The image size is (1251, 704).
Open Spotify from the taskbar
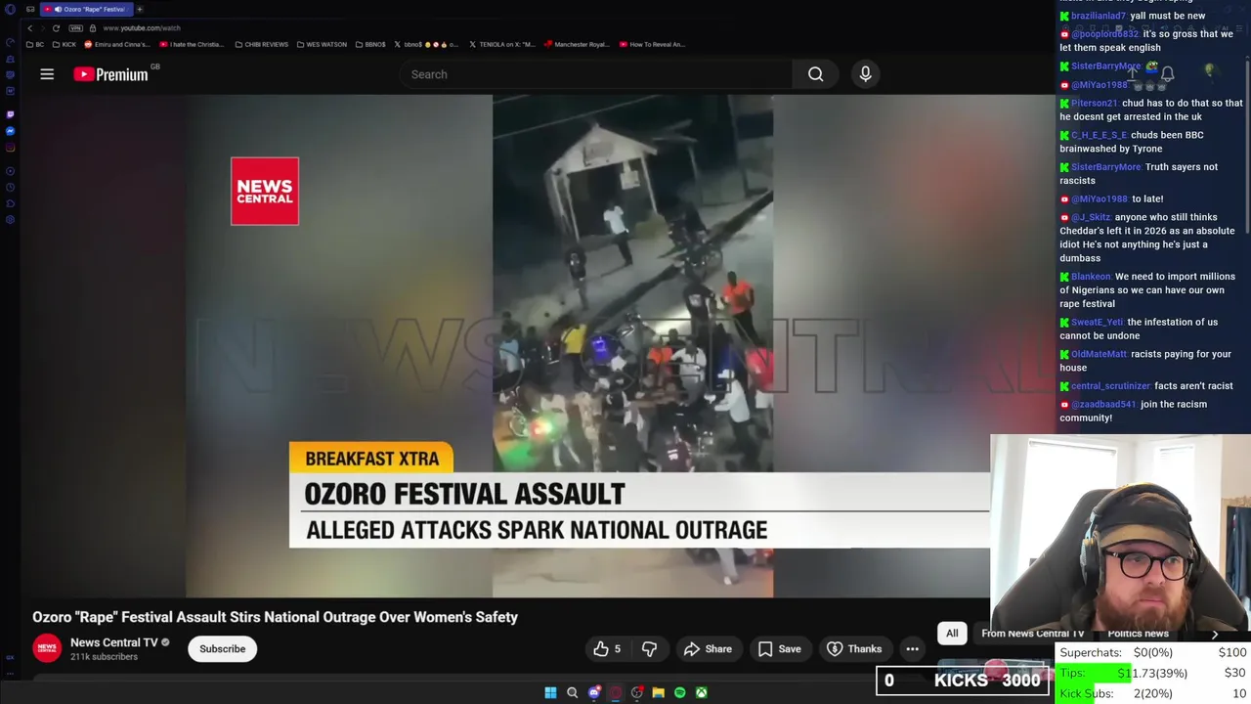click(x=680, y=692)
